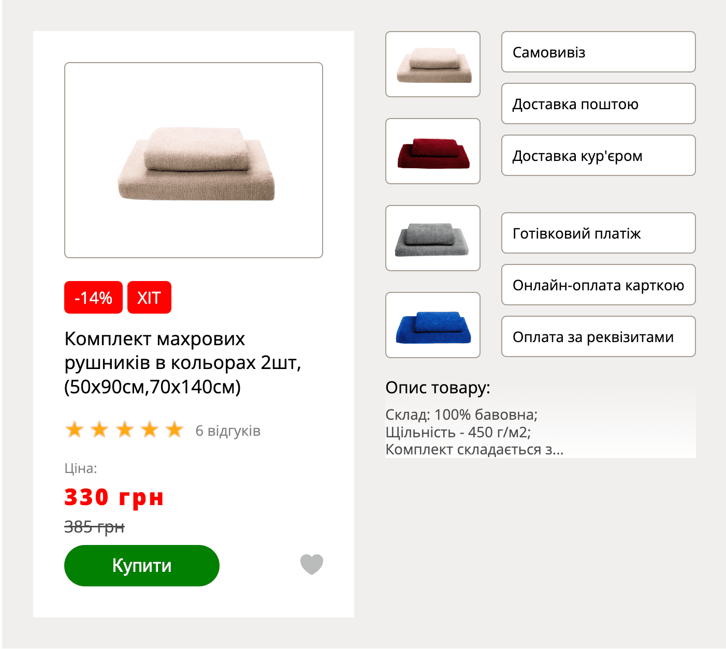Select Оплата за реквізитами payment method

[x=599, y=336]
